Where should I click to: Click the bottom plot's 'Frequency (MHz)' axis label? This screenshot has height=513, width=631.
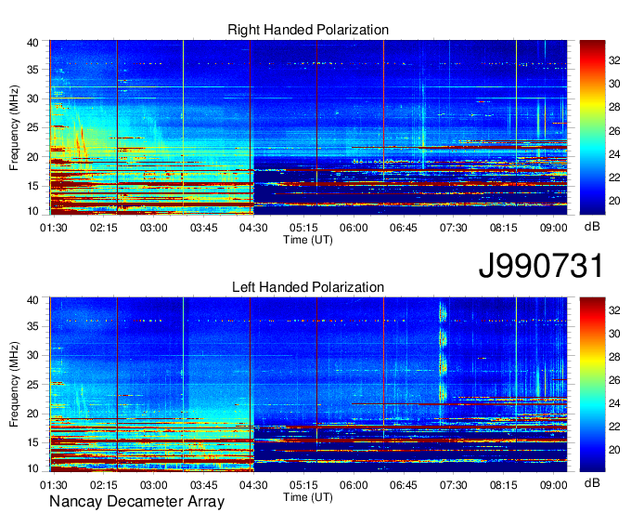pyautogui.click(x=14, y=385)
